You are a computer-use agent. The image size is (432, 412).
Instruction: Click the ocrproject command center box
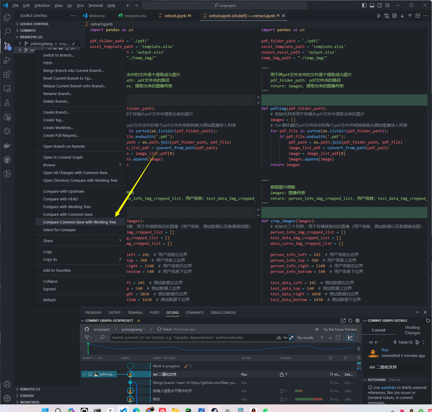click(224, 5)
